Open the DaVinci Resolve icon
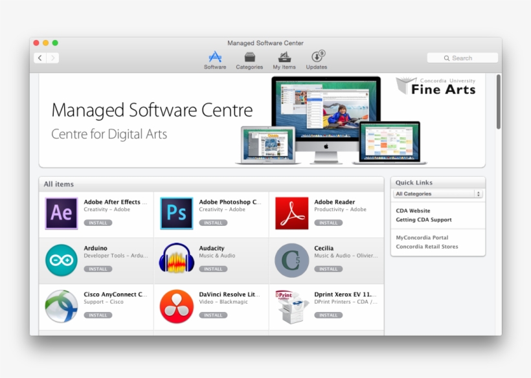 177,306
